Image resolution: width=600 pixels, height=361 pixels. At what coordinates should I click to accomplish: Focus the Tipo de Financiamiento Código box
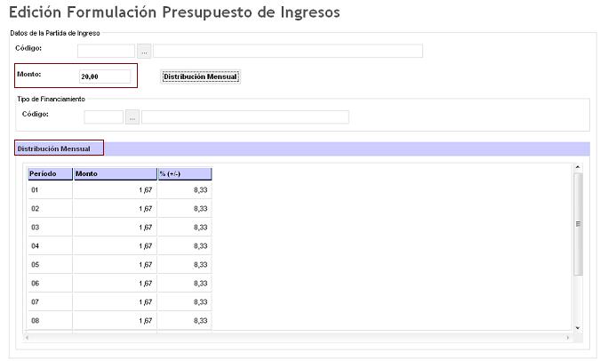pyautogui.click(x=103, y=116)
